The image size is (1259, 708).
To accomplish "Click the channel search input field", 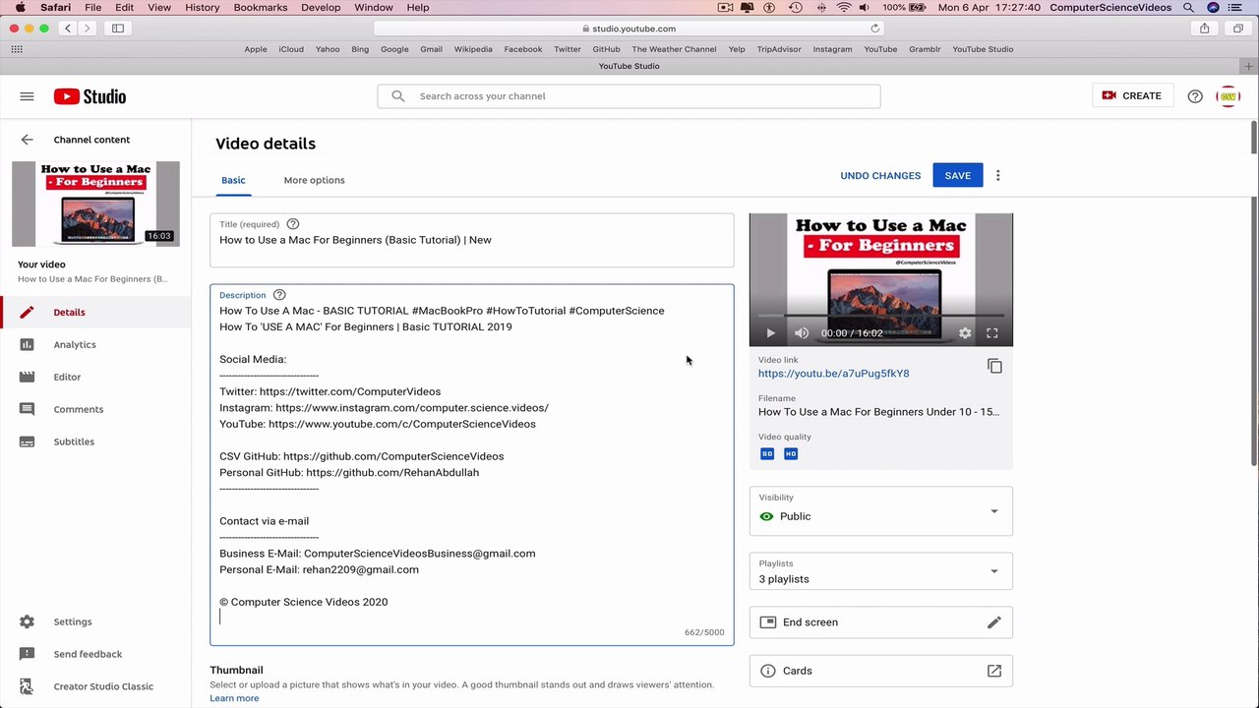I will [629, 96].
